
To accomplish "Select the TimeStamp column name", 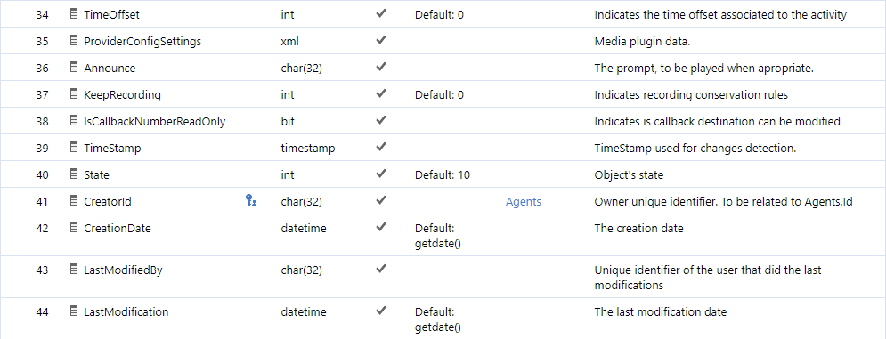I will tap(112, 149).
